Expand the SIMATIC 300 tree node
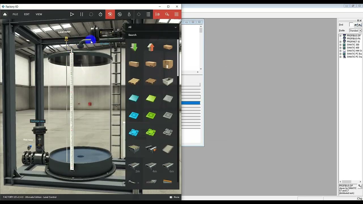The width and height of the screenshot is (363, 204). pyautogui.click(x=340, y=45)
